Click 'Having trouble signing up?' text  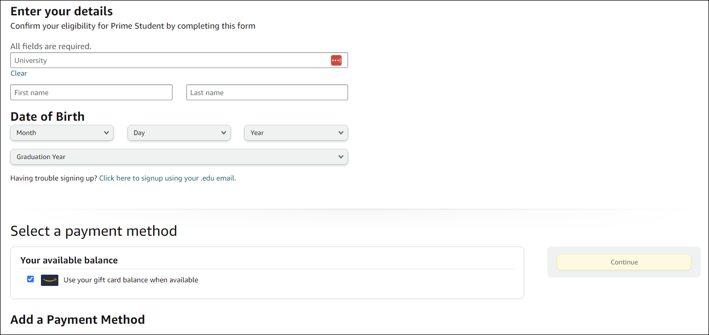pos(54,178)
